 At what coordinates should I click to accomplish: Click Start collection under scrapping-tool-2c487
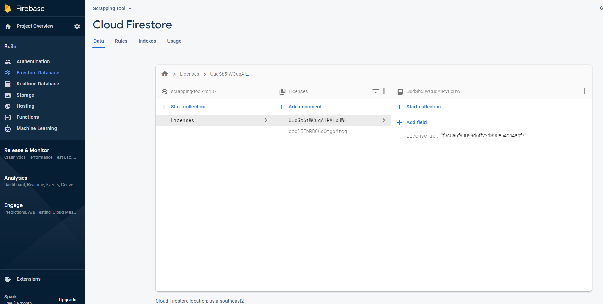click(x=188, y=107)
